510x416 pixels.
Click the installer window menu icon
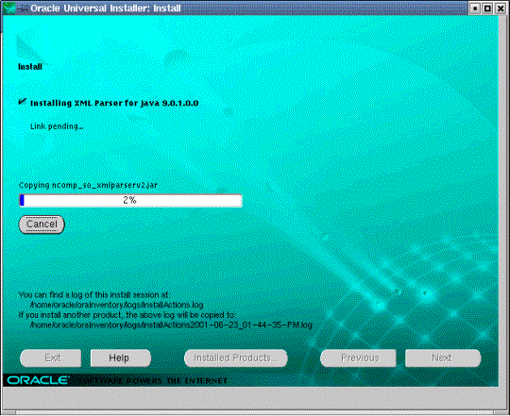tap(9, 8)
